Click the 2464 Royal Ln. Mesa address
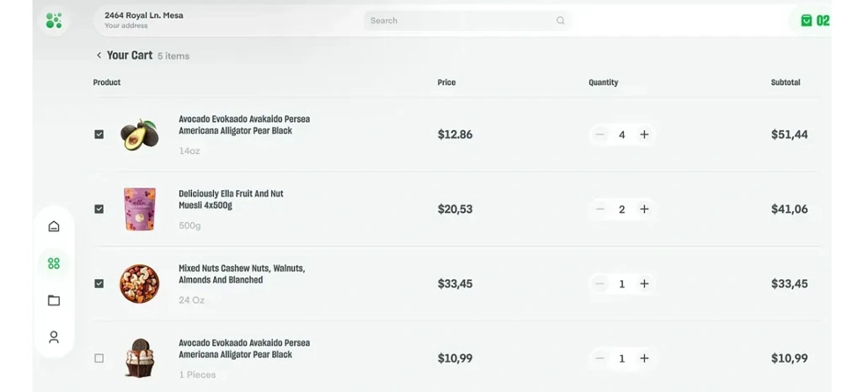This screenshot has height=392, width=864. click(144, 15)
